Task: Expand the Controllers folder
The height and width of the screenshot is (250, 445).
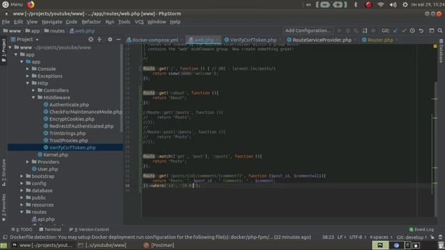Action: [x=33, y=90]
